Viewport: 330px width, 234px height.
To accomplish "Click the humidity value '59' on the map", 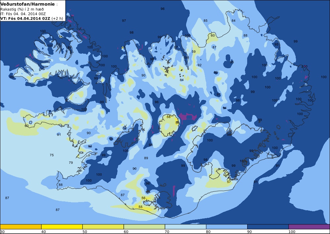I will coord(194,51).
